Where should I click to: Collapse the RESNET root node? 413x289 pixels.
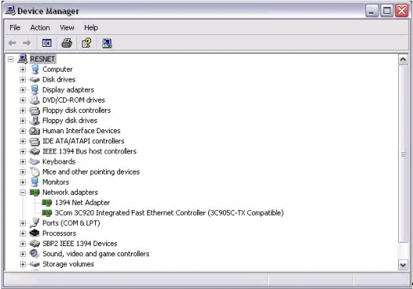(11, 59)
